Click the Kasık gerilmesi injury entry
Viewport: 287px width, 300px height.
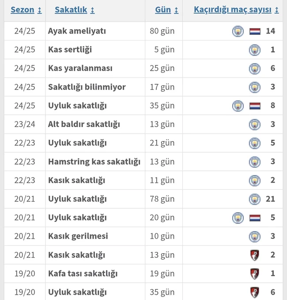point(78,236)
